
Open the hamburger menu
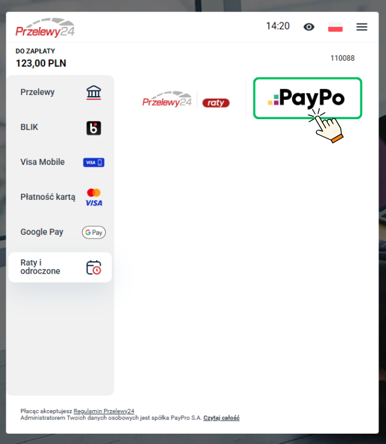pos(362,27)
